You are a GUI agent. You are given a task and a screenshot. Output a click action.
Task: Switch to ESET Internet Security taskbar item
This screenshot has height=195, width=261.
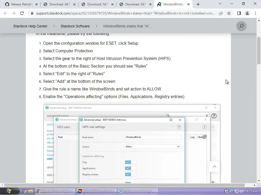click(x=138, y=191)
